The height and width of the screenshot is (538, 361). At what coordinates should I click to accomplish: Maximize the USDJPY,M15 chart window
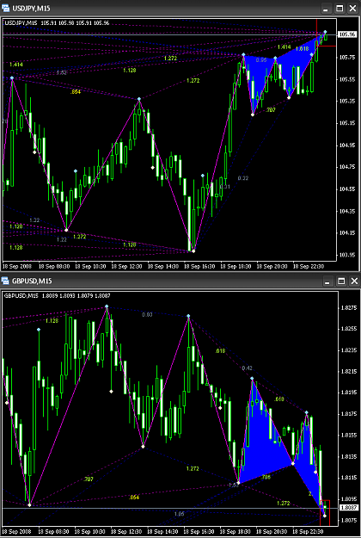pos(340,9)
